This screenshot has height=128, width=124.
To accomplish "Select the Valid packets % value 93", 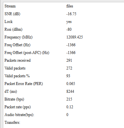I will 68,76.
